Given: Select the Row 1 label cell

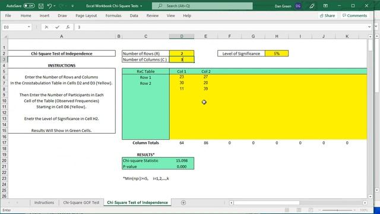Looking at the screenshot, I should click(145, 77).
